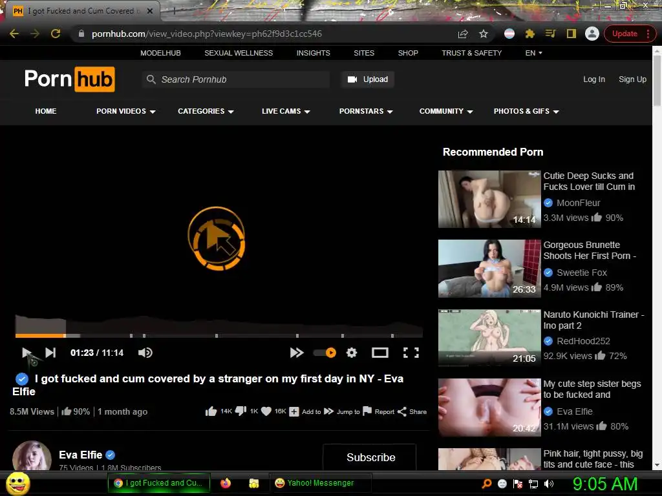662x496 pixels.
Task: Open the 21:05 Naruto Kunoichi Trainer thumbnail
Action: point(489,337)
